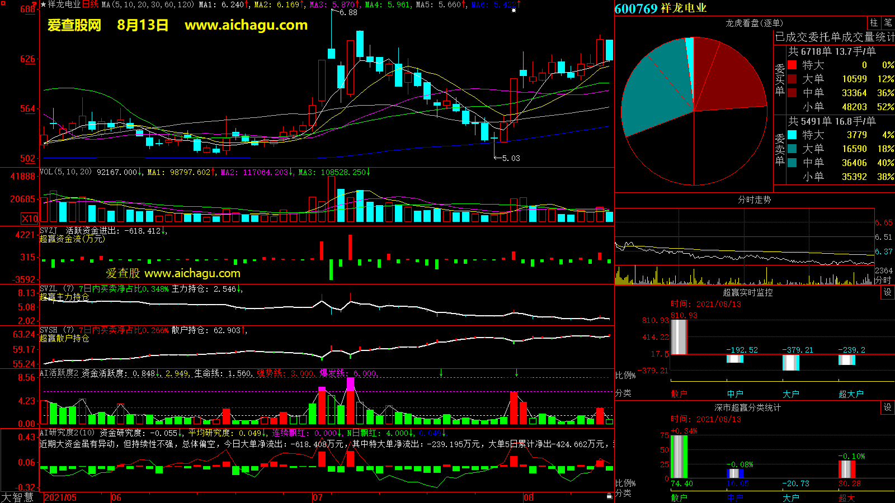Select the 超大户 category in 超赢实时监控
The width and height of the screenshot is (895, 503).
[x=850, y=394]
